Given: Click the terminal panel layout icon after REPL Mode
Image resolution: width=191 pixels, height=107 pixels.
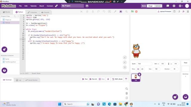Looking at the screenshot, I should pyautogui.click(x=126, y=79).
